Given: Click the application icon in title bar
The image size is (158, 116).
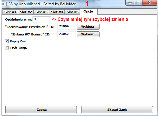Looking at the screenshot, I should (x=4, y=4).
